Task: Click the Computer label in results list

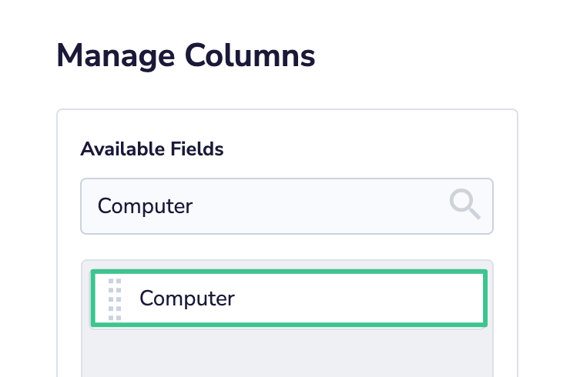Action: click(187, 299)
